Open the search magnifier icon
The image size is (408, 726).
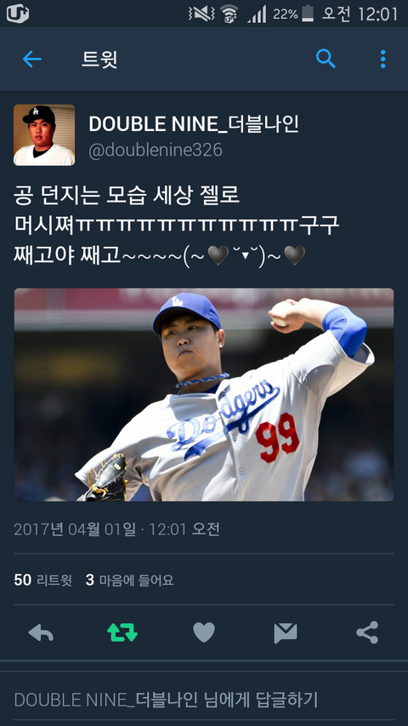pos(326,59)
